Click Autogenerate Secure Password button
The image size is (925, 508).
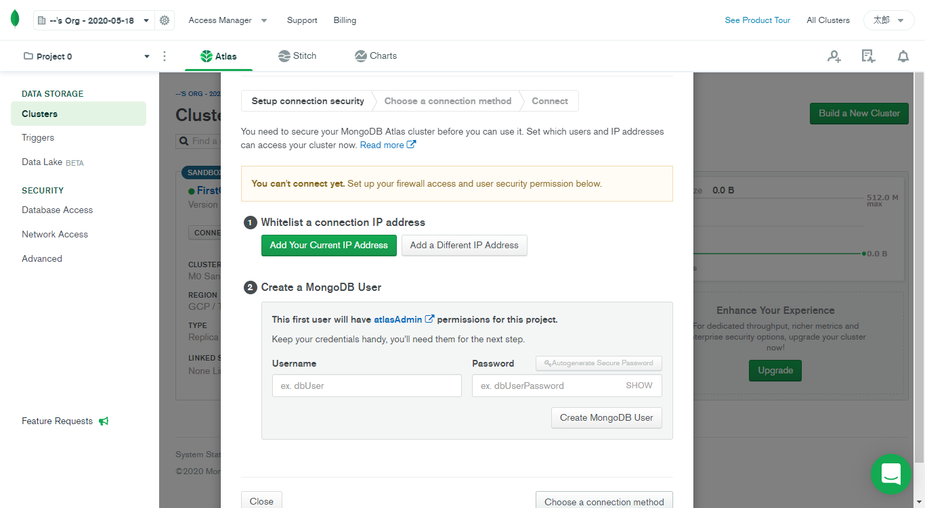tap(599, 363)
